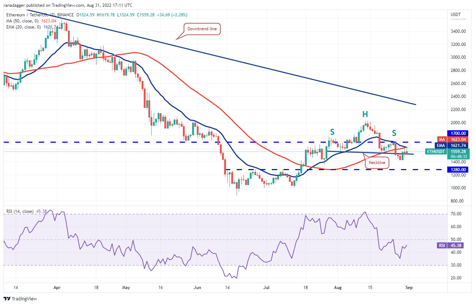Click the green H head label

(x=365, y=114)
